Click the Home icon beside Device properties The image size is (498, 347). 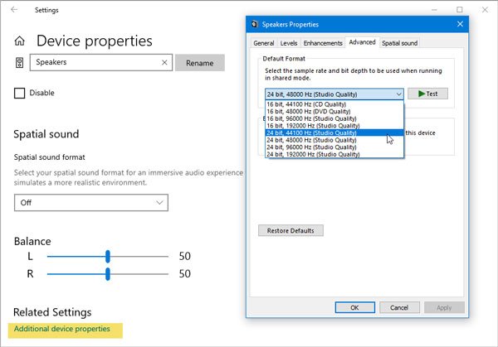click(19, 41)
